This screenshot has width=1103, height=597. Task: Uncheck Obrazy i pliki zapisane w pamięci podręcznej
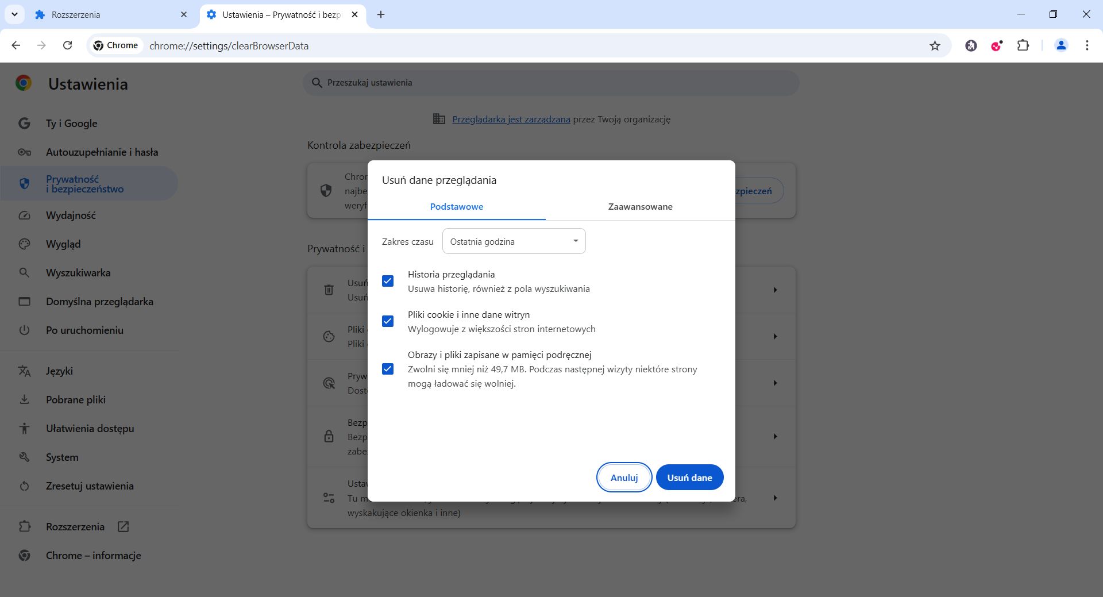pos(388,368)
